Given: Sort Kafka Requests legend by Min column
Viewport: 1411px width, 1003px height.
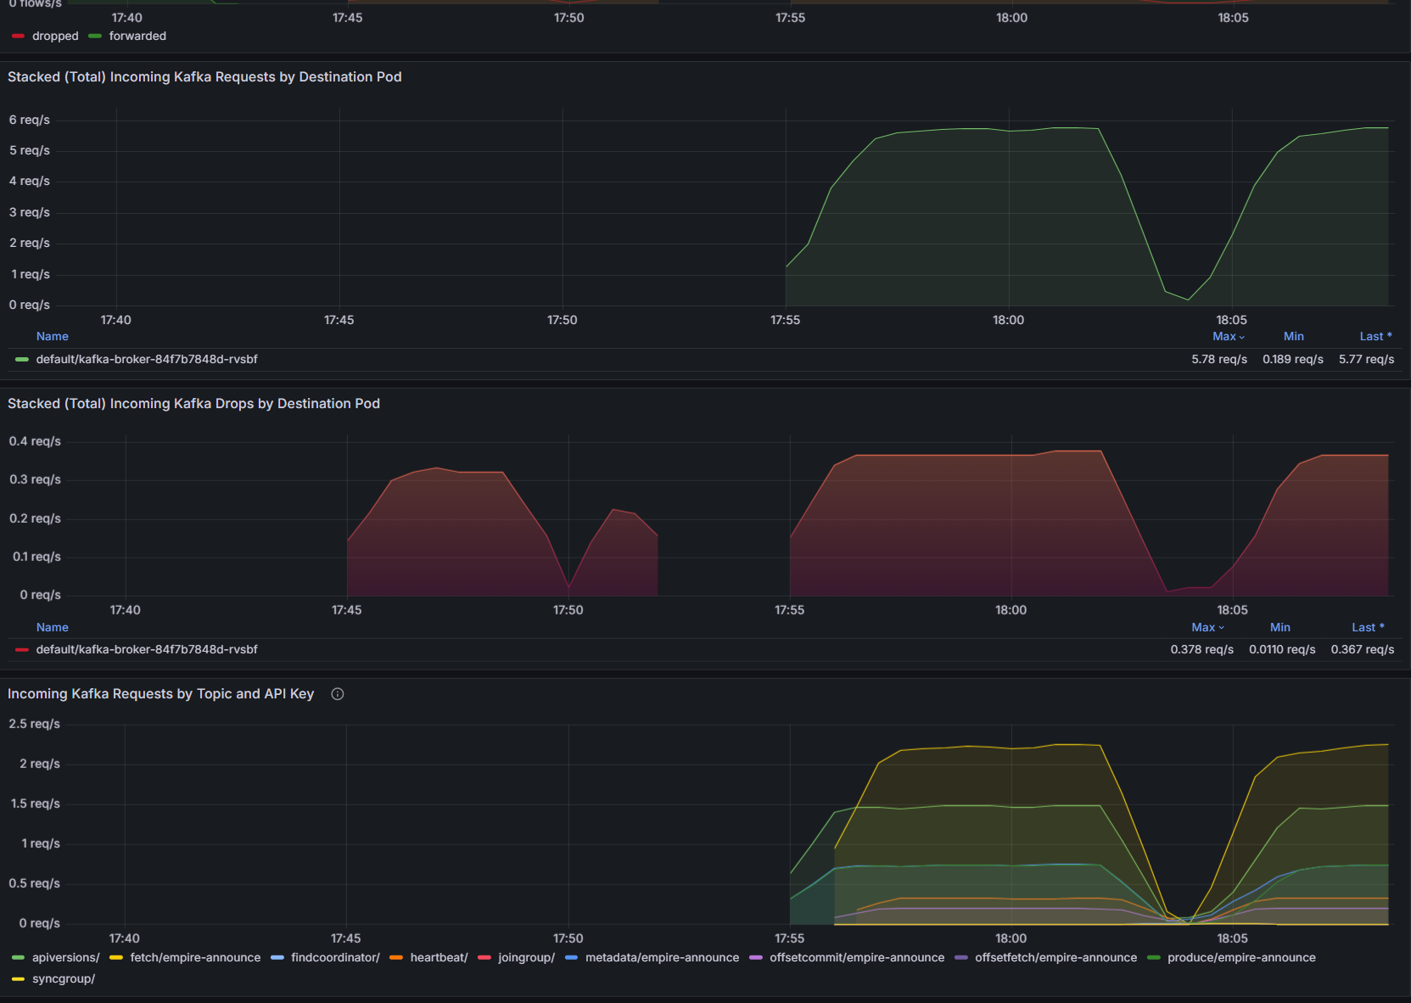Looking at the screenshot, I should pos(1293,336).
